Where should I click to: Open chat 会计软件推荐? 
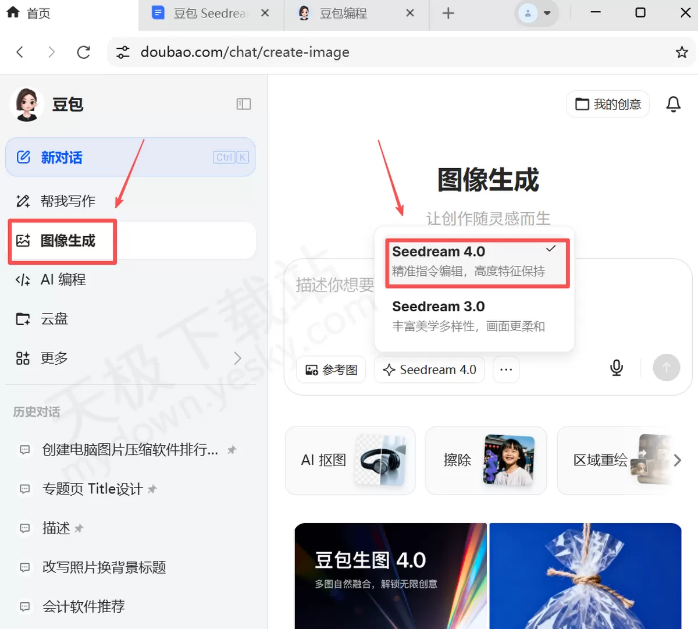tap(130, 607)
